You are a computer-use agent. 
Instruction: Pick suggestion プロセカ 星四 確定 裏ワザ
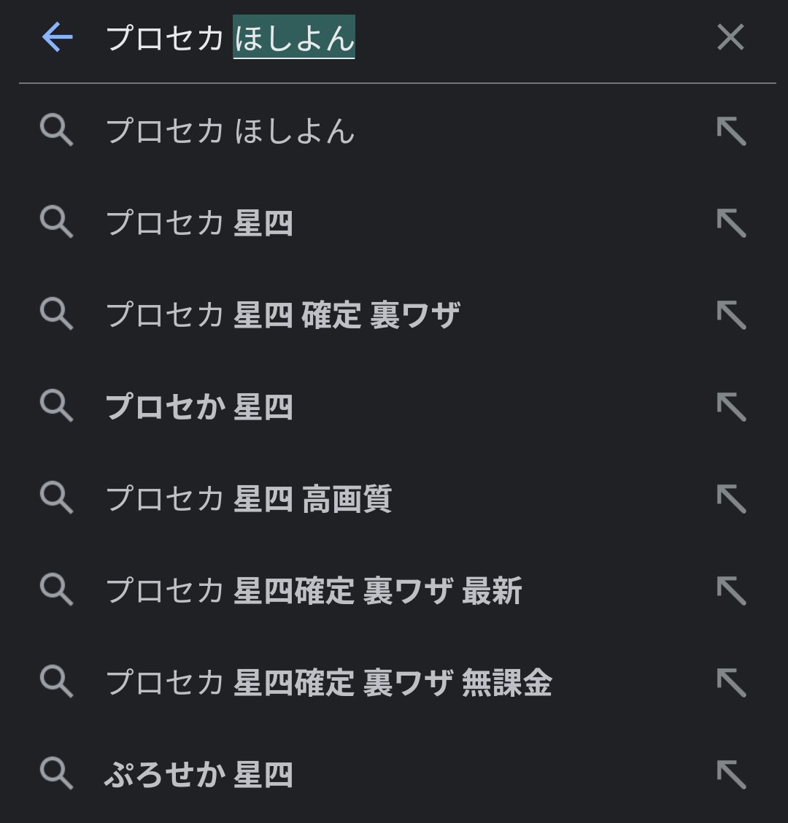[283, 315]
